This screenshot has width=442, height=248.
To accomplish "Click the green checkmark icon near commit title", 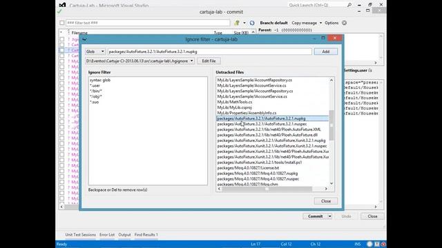I will [x=59, y=12].
